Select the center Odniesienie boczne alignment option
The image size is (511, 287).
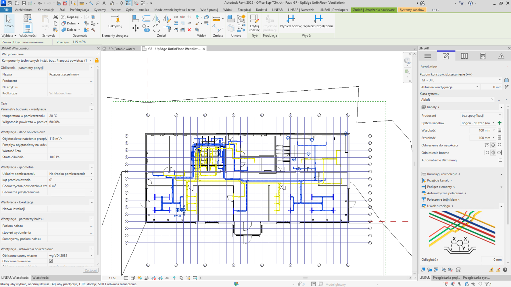point(493,153)
